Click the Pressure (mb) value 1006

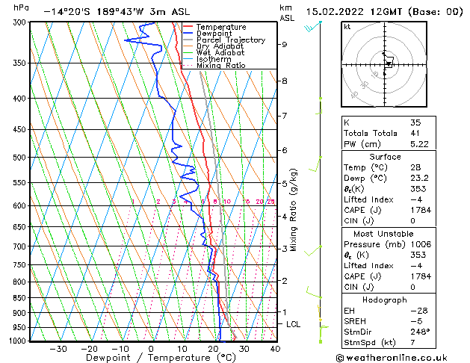coord(421,244)
